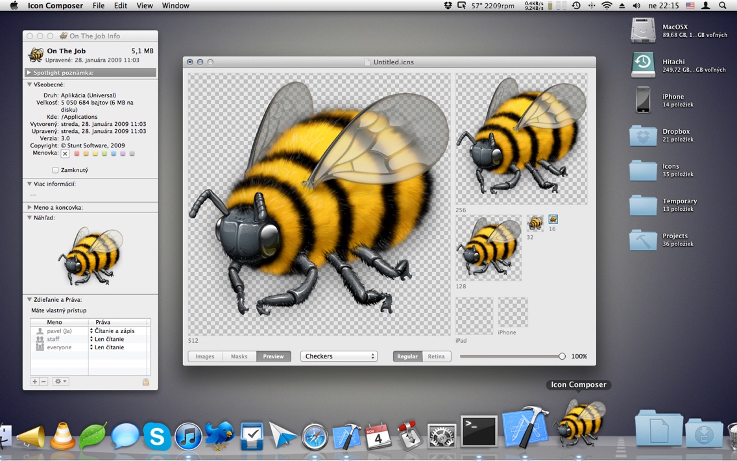Select the 128 size bee thumbnail
The width and height of the screenshot is (737, 461).
489,248
